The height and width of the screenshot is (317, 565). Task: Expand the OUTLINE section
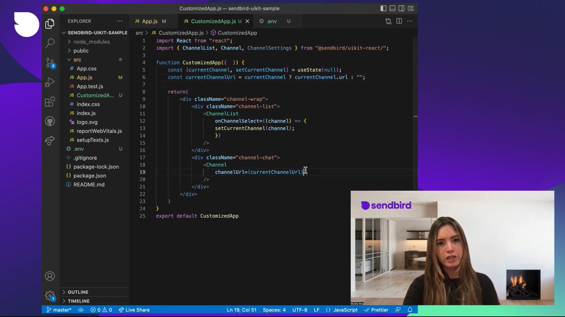click(x=78, y=292)
